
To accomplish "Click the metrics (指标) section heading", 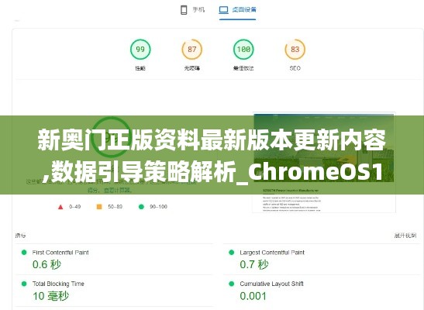I will tap(21, 236).
